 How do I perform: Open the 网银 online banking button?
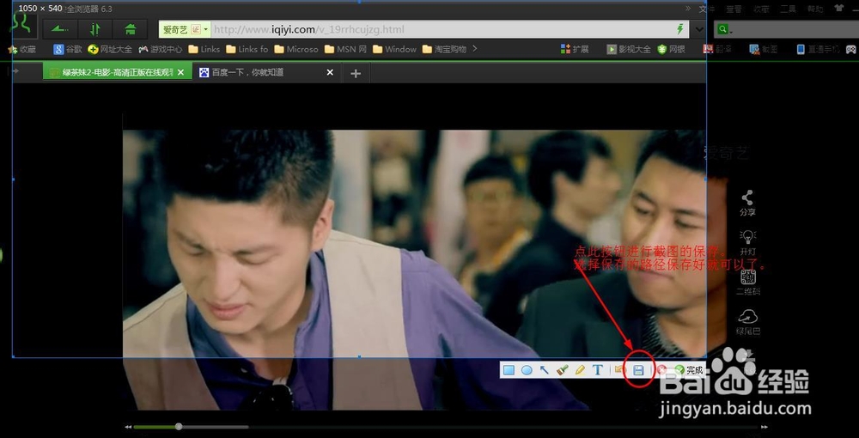[x=672, y=49]
